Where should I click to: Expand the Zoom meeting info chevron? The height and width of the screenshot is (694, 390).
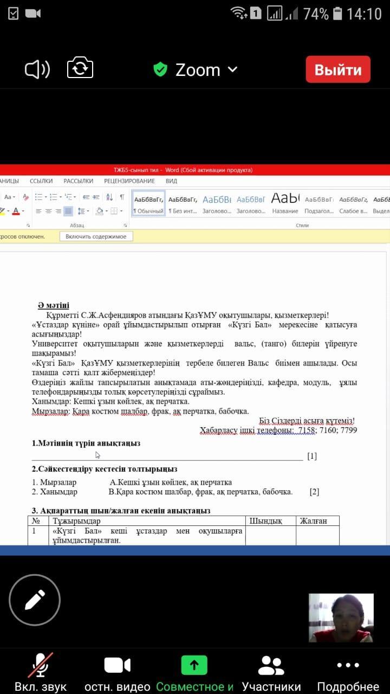(x=232, y=69)
